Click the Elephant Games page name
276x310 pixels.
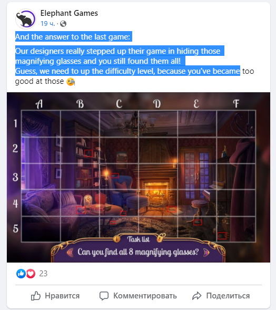(69, 13)
